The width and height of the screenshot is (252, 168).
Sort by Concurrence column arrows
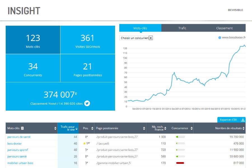[x=192, y=128]
